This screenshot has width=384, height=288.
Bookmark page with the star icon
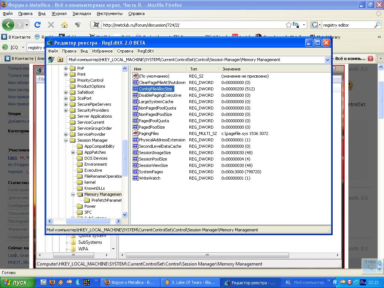pos(288,25)
